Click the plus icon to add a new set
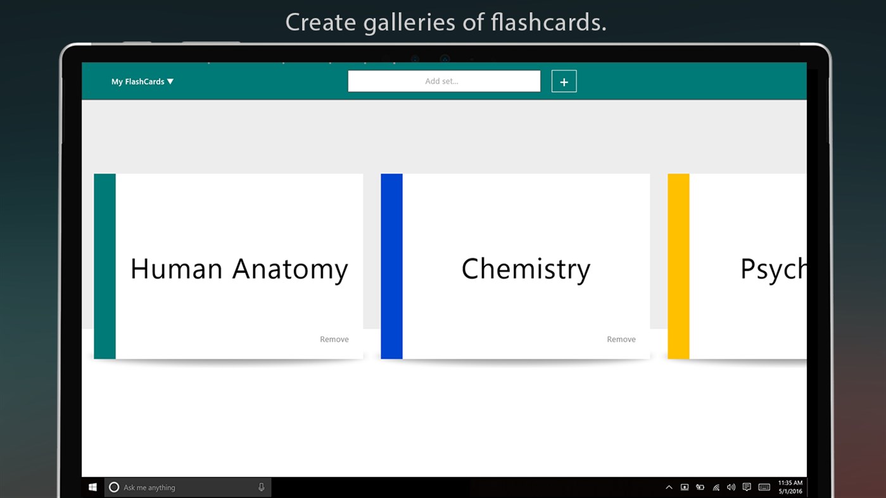The height and width of the screenshot is (498, 886). pos(564,81)
